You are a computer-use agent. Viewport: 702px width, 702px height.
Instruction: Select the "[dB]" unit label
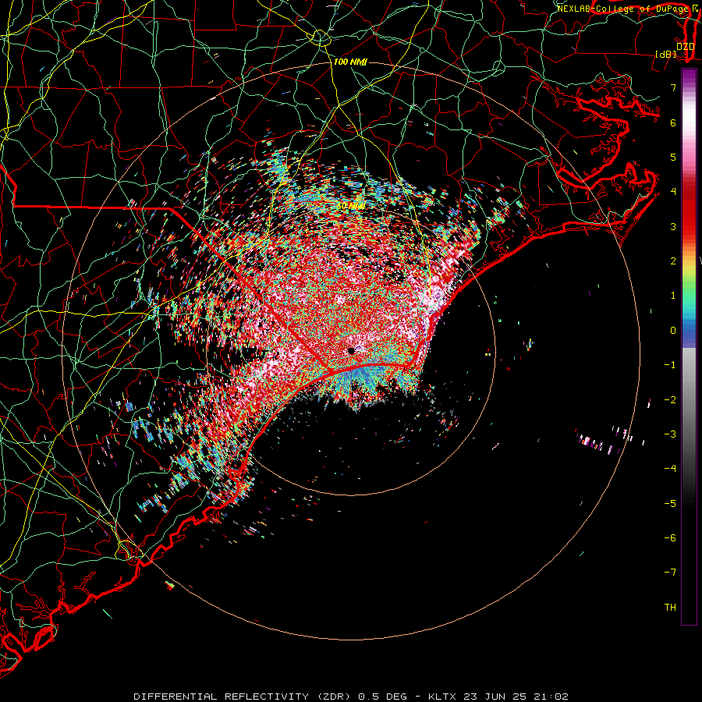[666, 54]
